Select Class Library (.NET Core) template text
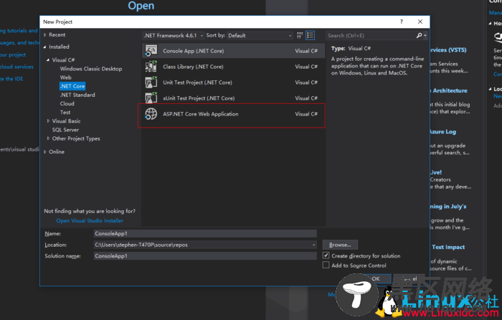 [193, 67]
